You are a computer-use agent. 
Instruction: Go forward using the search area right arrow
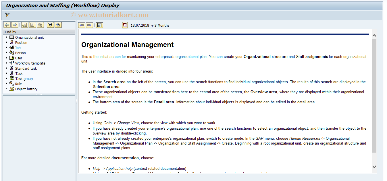coord(15,25)
